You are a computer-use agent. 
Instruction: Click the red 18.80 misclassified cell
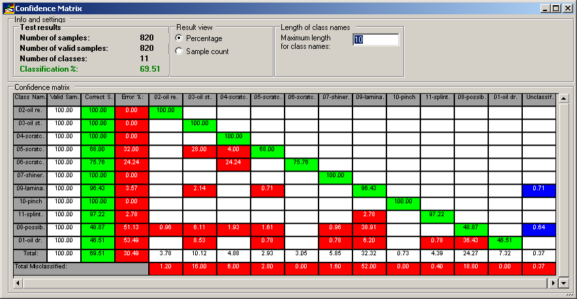(x=471, y=269)
